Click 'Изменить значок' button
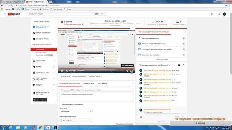This screenshot has width=232, height=130. point(95,77)
